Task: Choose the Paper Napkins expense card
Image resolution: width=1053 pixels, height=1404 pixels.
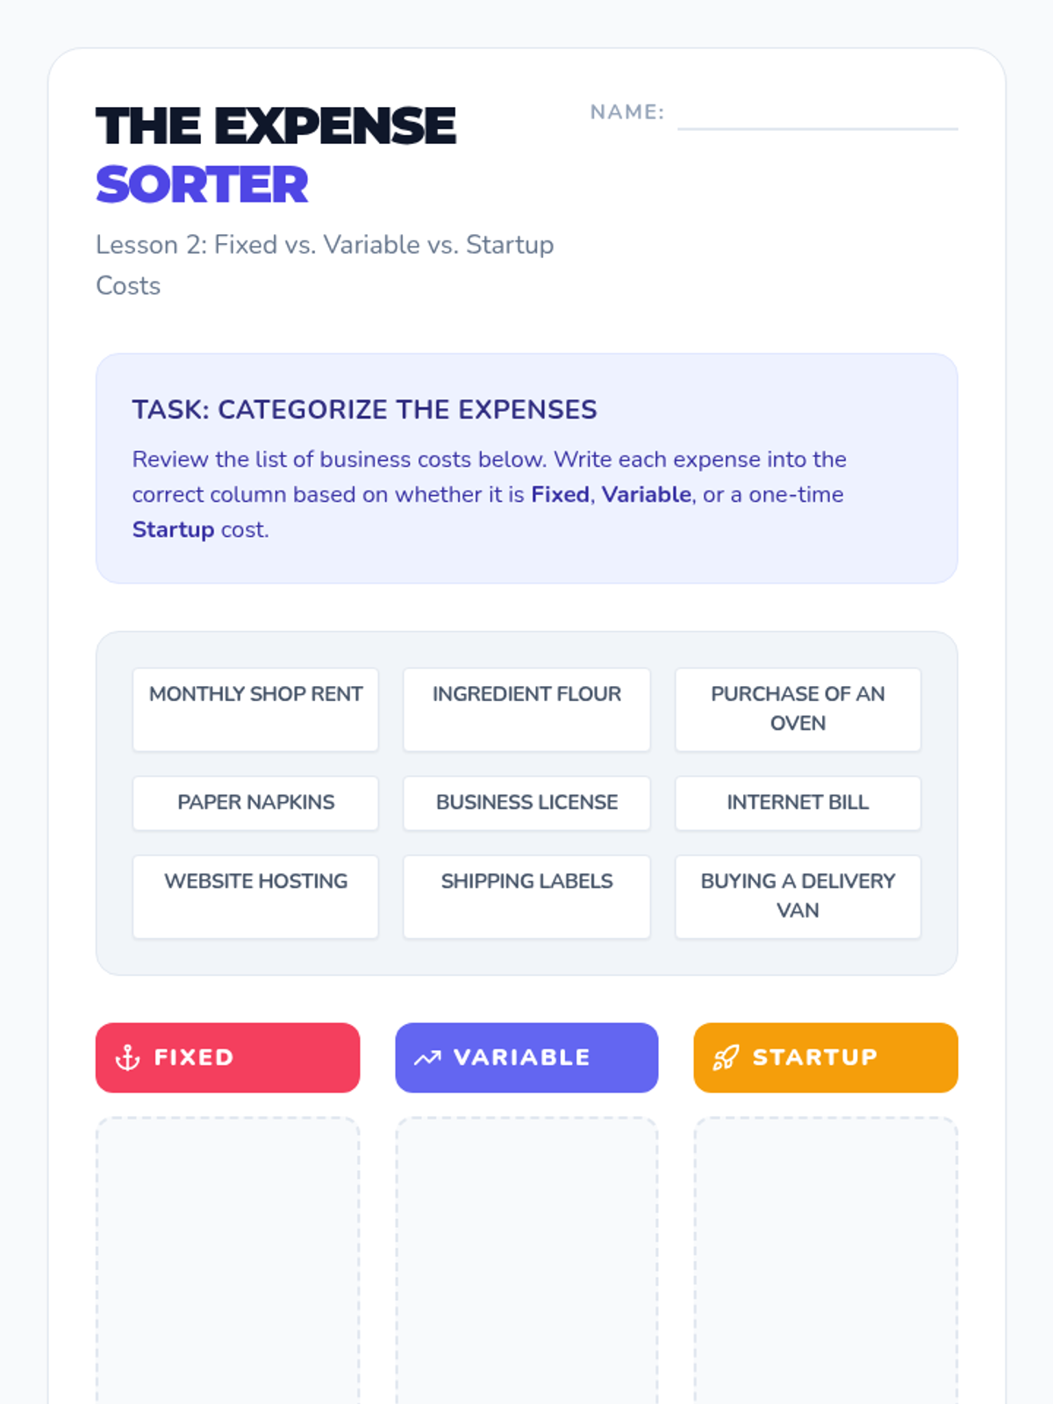Action: pyautogui.click(x=255, y=802)
